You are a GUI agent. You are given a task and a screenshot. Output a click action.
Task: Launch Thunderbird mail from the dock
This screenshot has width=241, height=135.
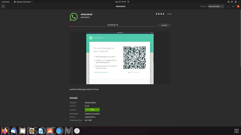click(x=14, y=131)
